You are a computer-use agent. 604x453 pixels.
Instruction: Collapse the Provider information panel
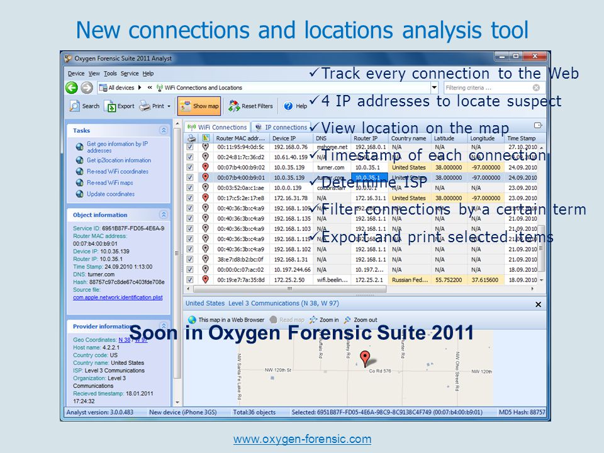pyautogui.click(x=164, y=325)
